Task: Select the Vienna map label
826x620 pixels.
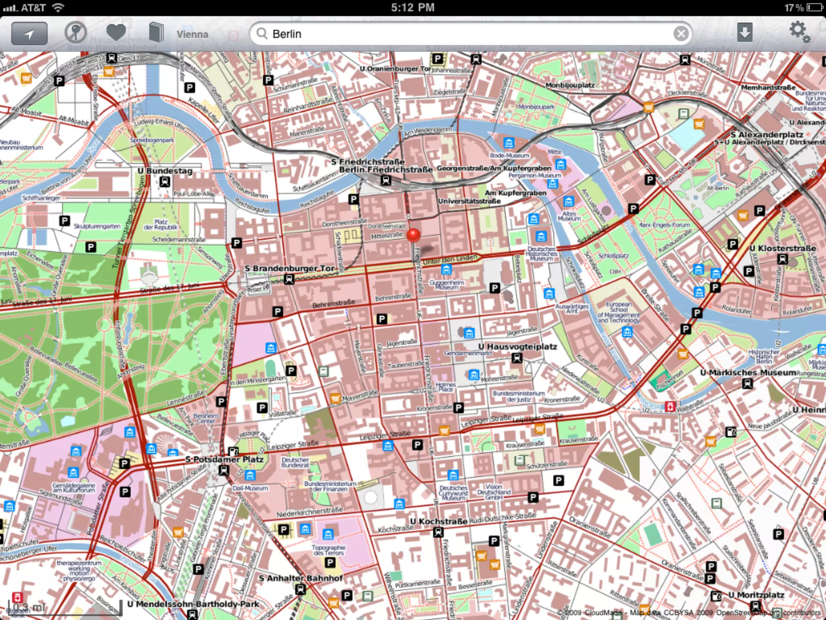Action: click(x=192, y=34)
